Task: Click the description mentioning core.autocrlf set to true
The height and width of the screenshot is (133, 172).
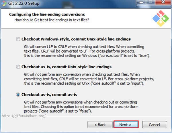Action: coord(87,51)
